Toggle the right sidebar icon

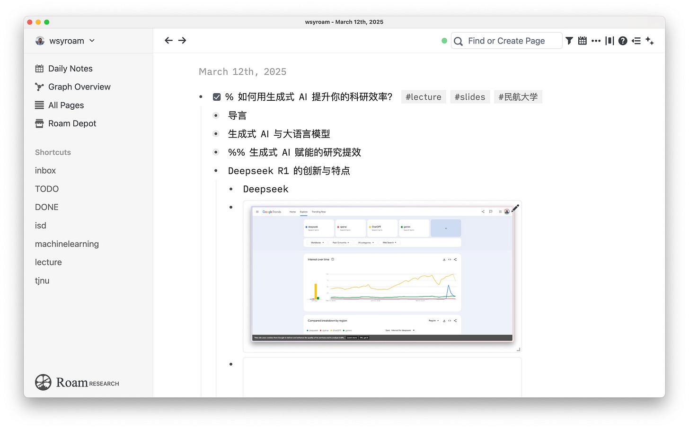click(x=609, y=41)
